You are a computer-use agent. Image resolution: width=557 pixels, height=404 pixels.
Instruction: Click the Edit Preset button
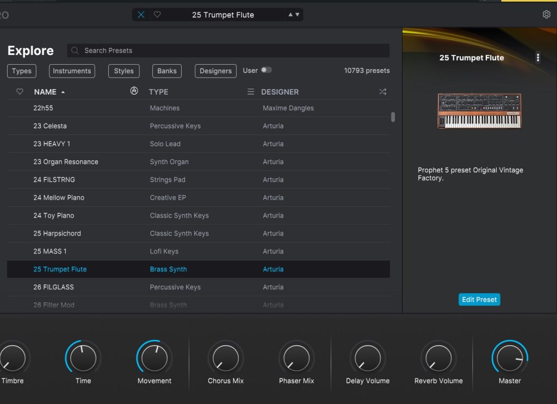[x=479, y=300]
